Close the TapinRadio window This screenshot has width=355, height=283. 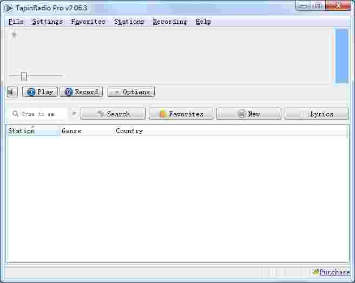point(338,6)
